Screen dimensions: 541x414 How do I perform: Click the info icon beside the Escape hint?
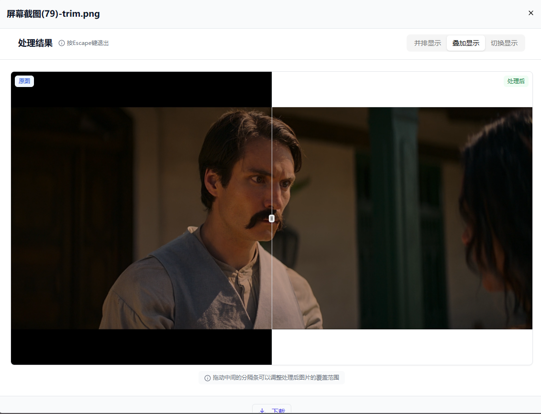click(x=62, y=43)
